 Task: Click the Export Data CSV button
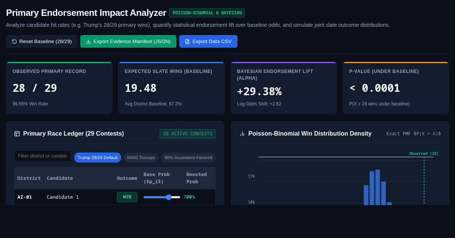pos(208,42)
